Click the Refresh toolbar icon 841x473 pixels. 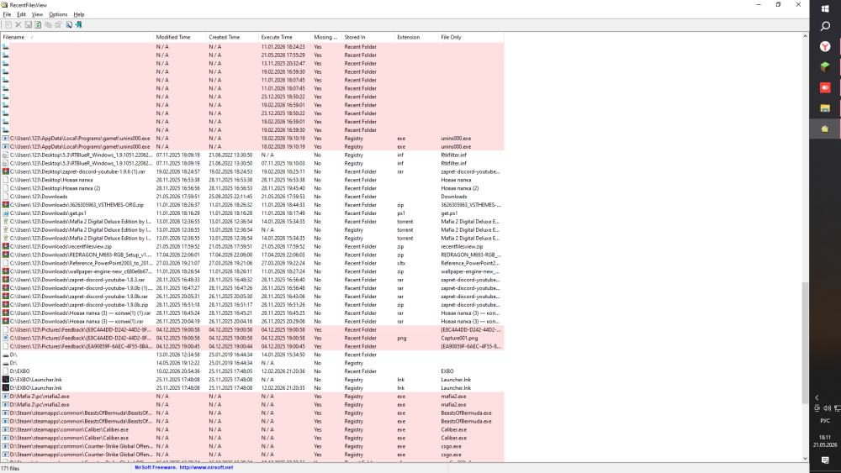tap(38, 24)
